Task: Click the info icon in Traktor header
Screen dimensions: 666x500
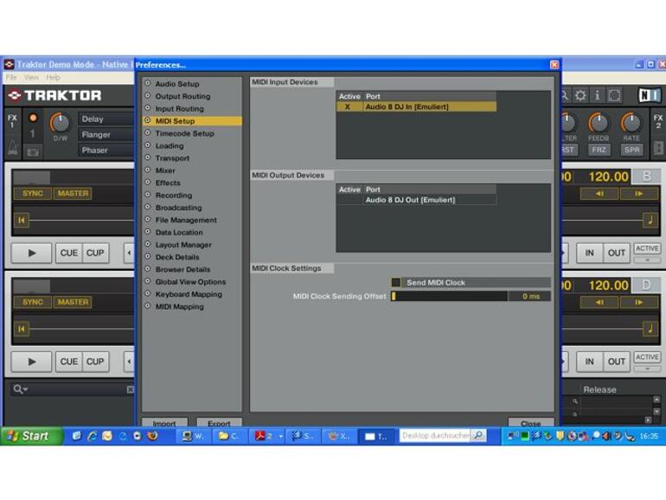Action: coord(597,95)
